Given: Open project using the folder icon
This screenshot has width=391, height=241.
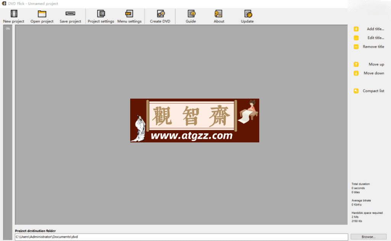Looking at the screenshot, I should [x=42, y=14].
